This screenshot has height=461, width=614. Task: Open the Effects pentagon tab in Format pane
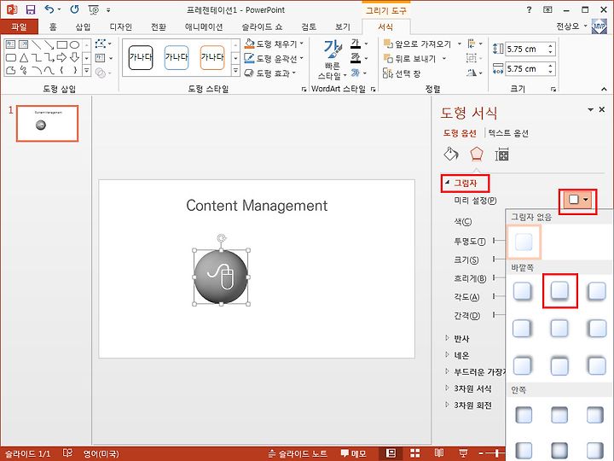[476, 154]
